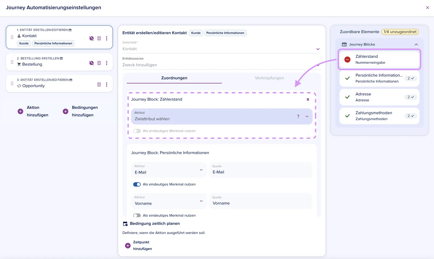Click the Adresse element card title

pyautogui.click(x=363, y=94)
